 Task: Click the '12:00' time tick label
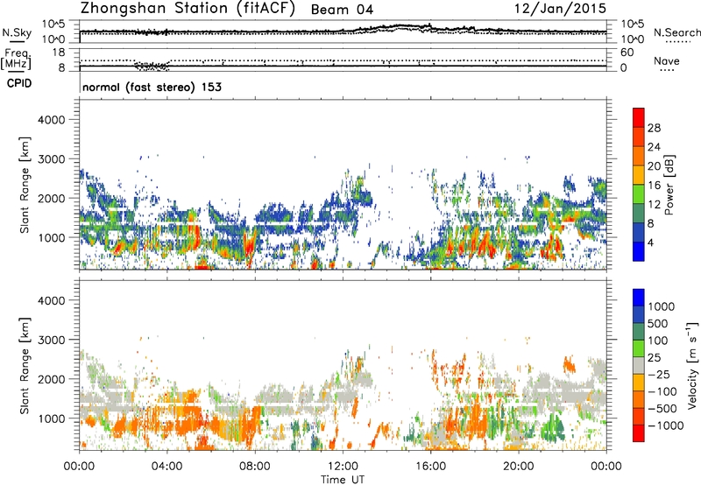343,467
